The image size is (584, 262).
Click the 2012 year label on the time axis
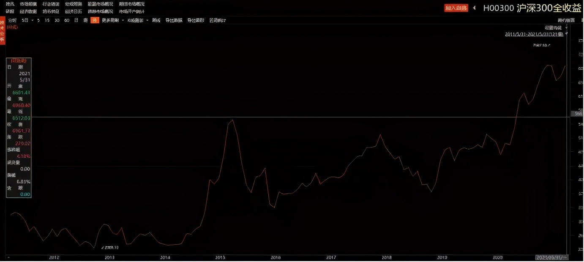point(54,257)
